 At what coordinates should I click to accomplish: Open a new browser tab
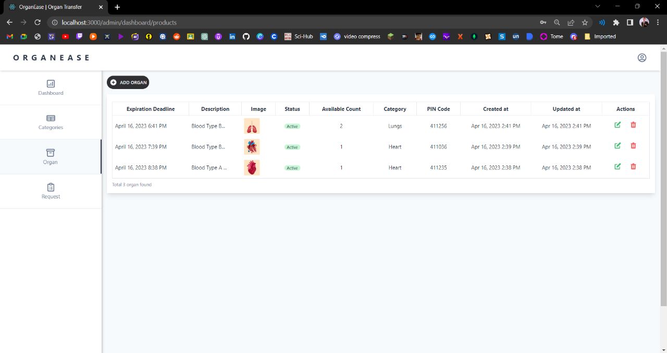click(117, 7)
